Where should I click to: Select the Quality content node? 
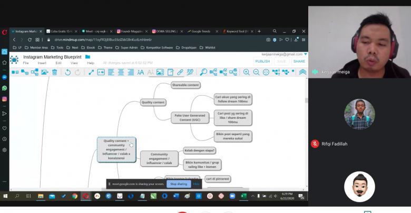tap(153, 103)
